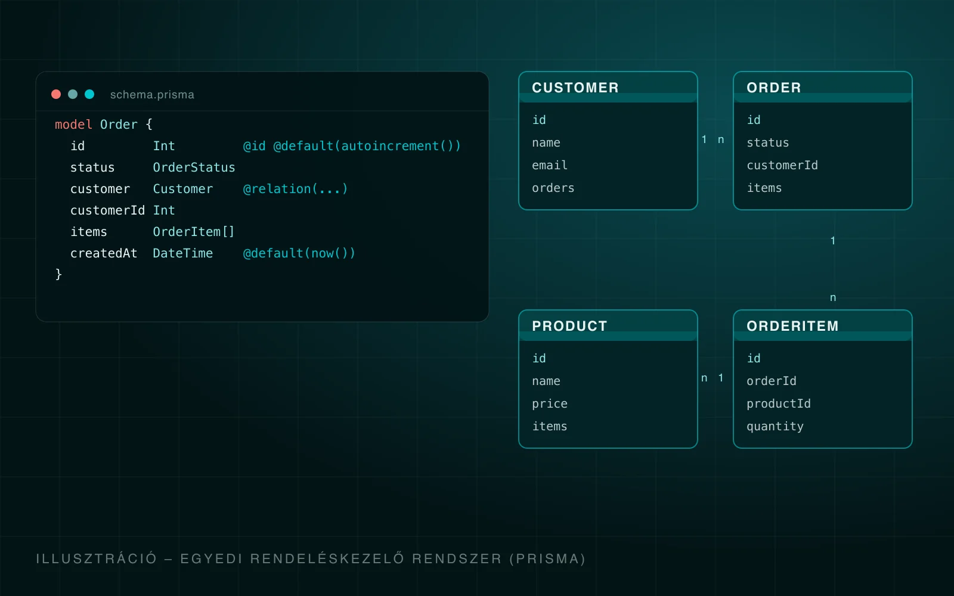954x596 pixels.
Task: Select 'price' in the PRODUCT table
Action: pos(550,404)
